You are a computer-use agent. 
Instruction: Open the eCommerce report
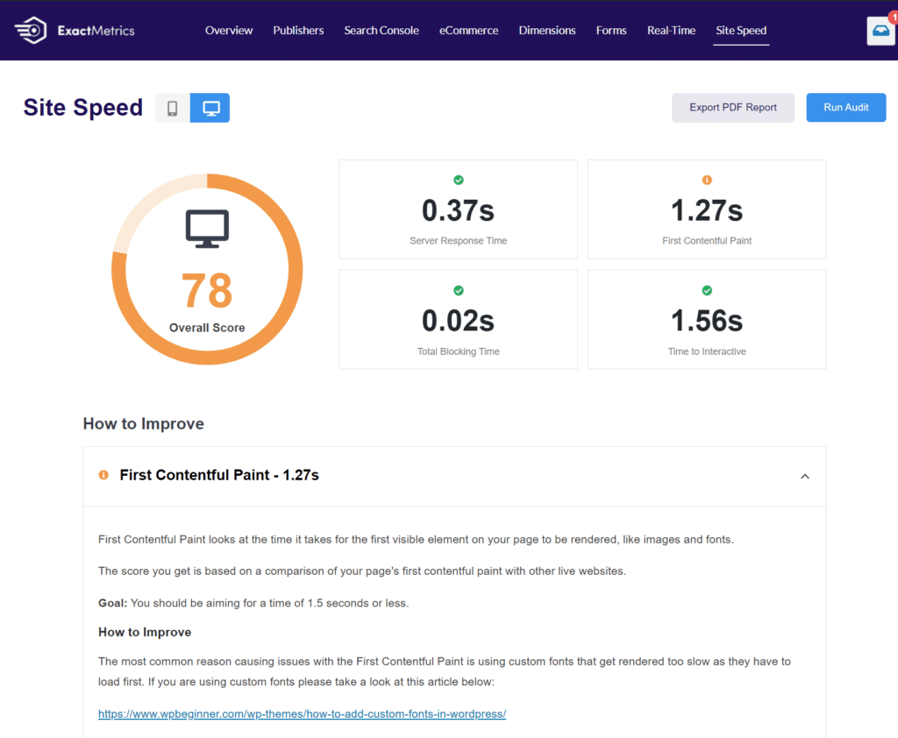coord(468,30)
